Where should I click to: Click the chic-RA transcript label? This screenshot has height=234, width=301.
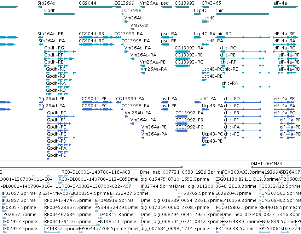coord(230,83)
